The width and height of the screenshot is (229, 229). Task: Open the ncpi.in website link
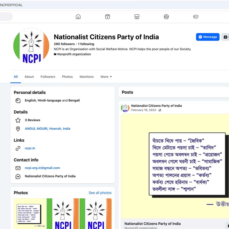30,148
